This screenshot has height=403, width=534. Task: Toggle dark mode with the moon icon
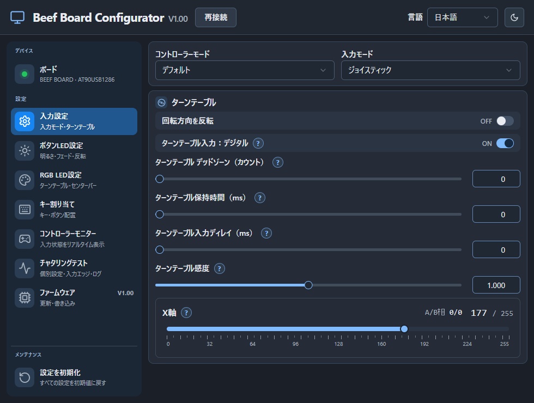click(514, 17)
